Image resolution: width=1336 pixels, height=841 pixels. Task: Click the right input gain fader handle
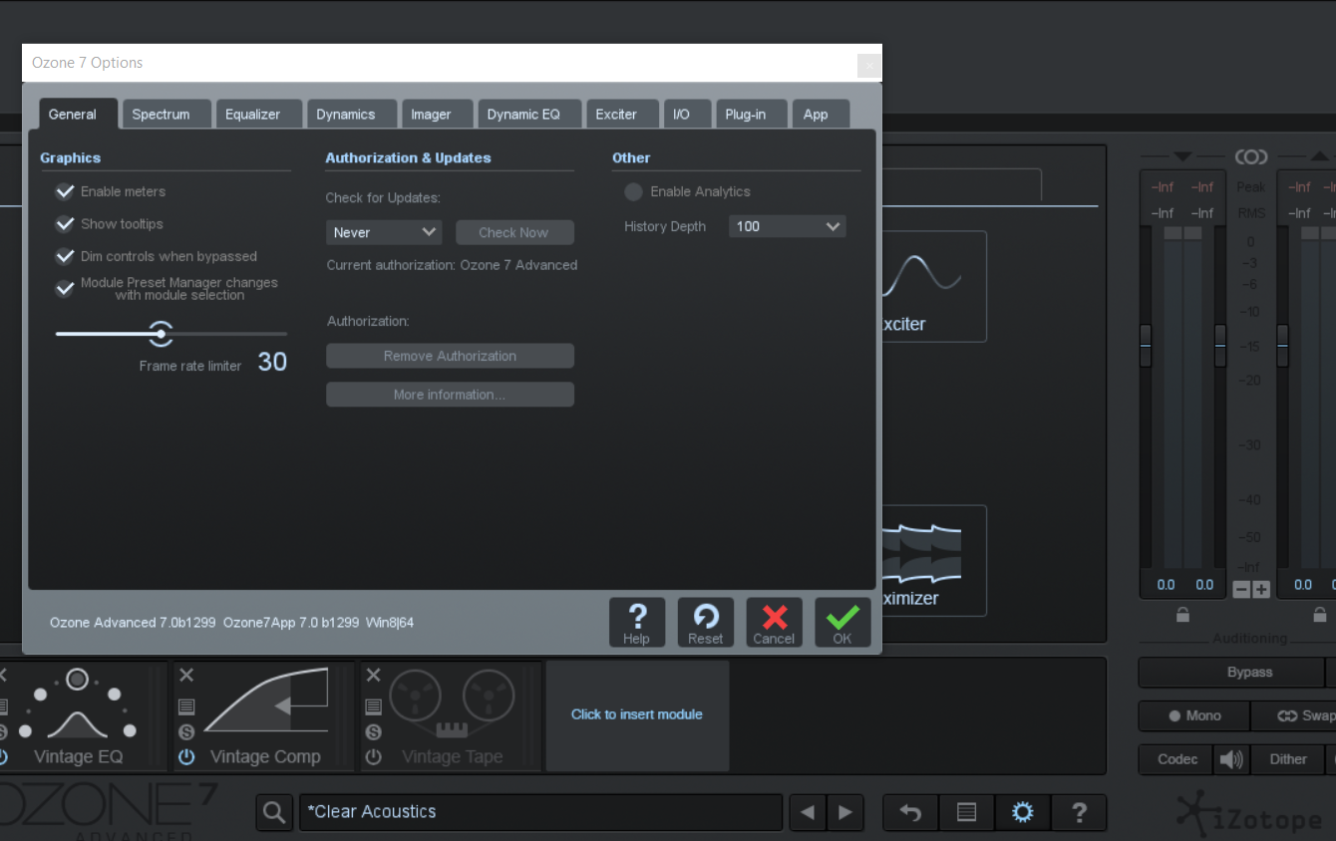(1220, 346)
